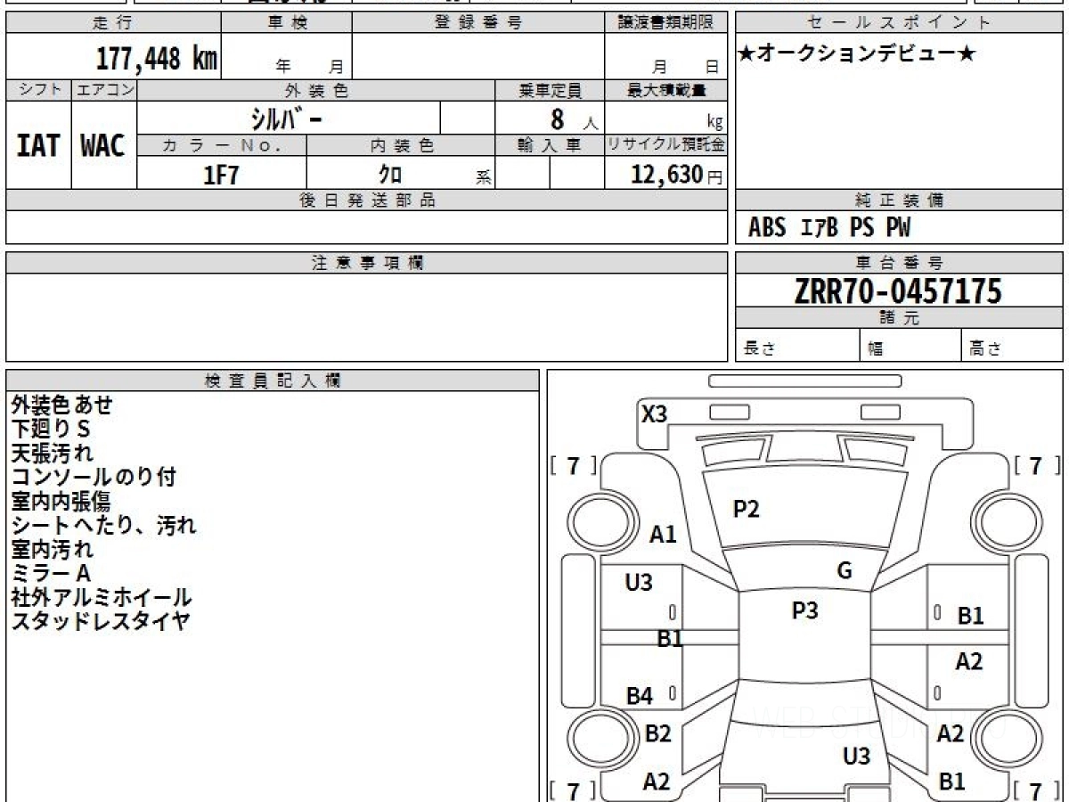
Task: Click the note 室内内張傷
Action: point(61,501)
